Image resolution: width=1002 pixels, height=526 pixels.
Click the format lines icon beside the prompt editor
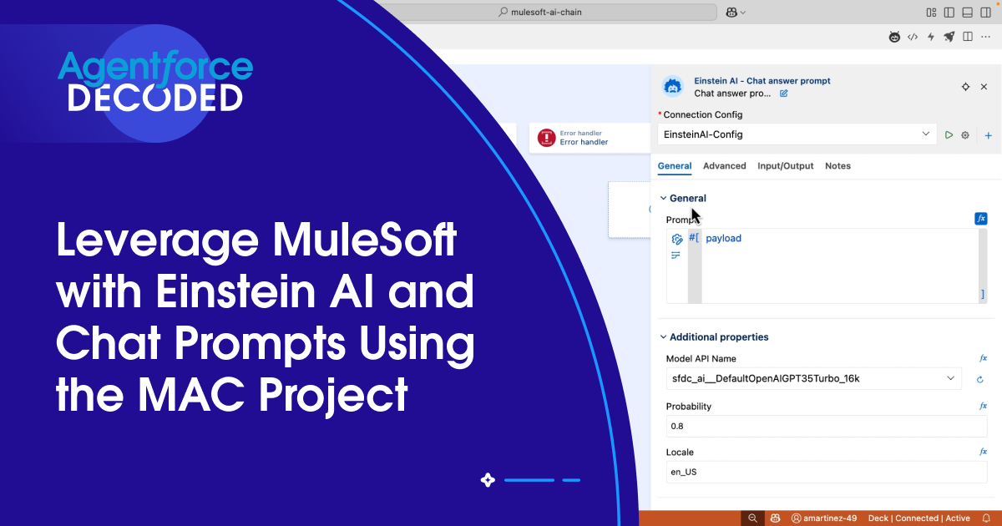click(x=676, y=255)
